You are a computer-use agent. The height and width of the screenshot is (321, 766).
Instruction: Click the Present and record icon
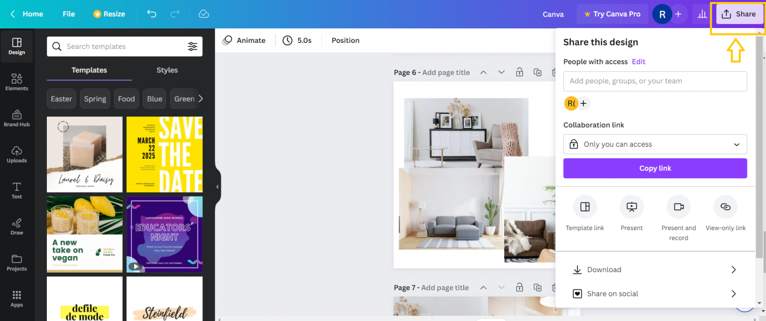(679, 207)
